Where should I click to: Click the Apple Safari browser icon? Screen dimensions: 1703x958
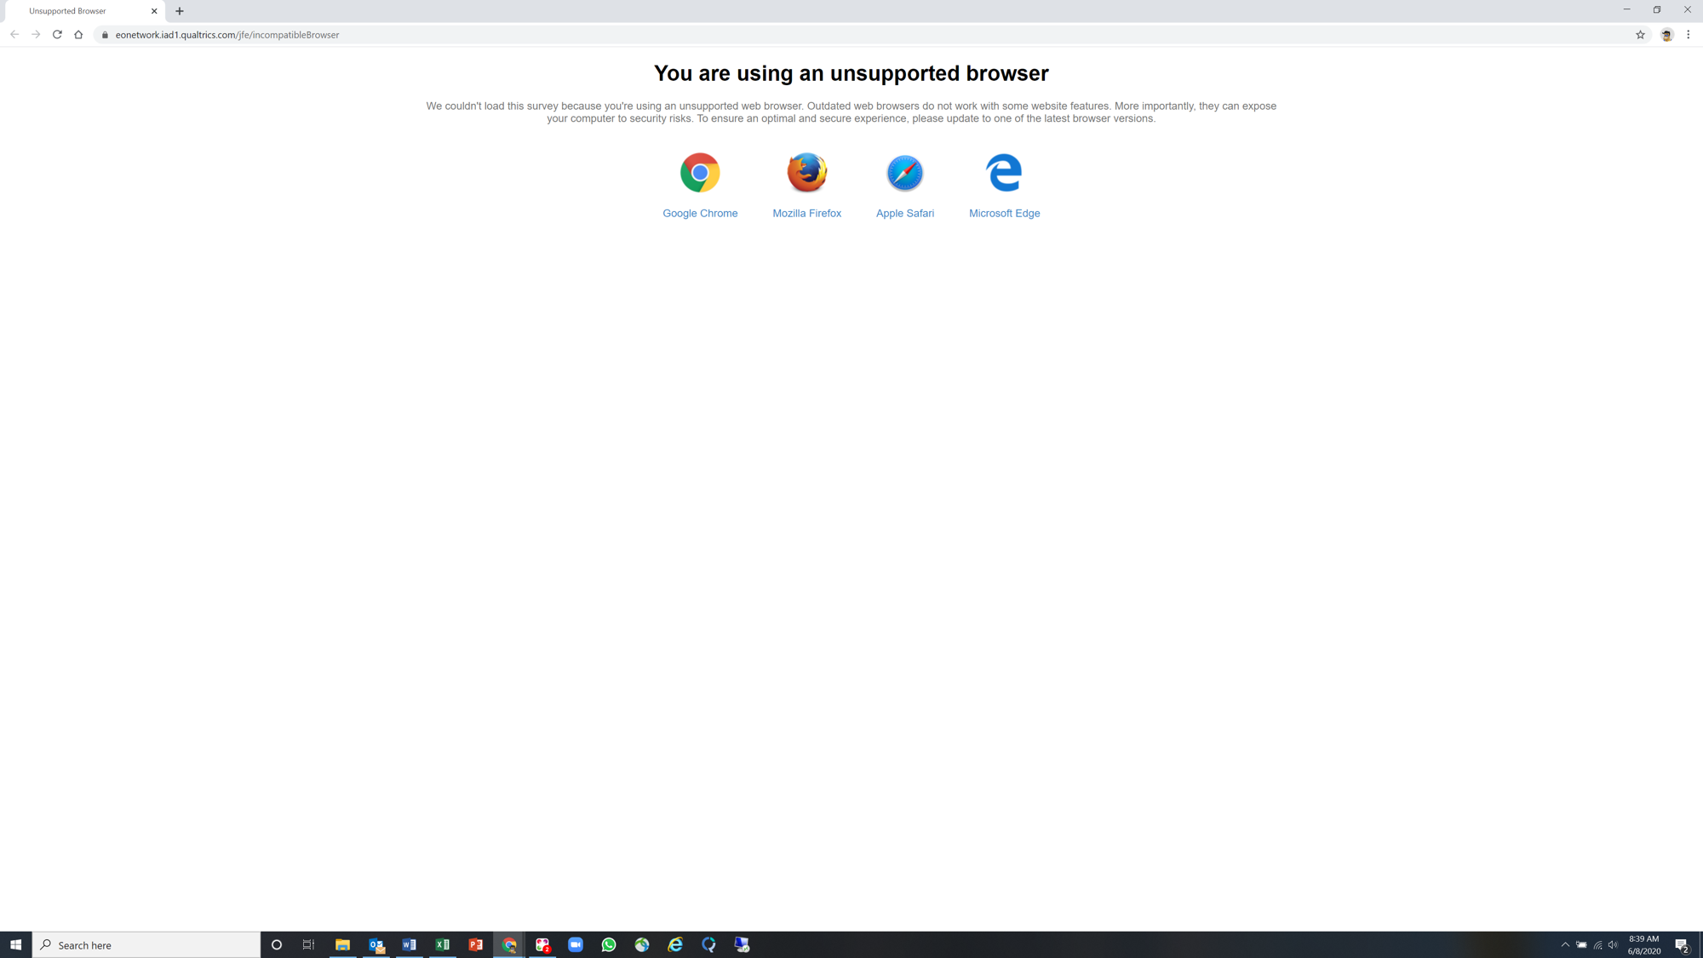point(904,172)
